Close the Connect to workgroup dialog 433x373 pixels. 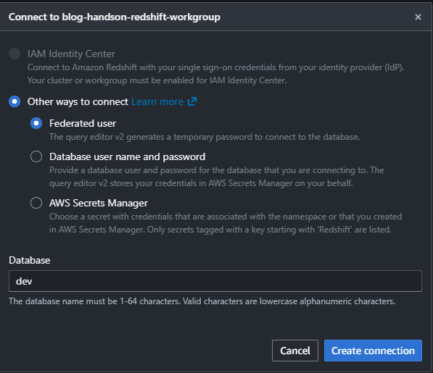pyautogui.click(x=418, y=17)
